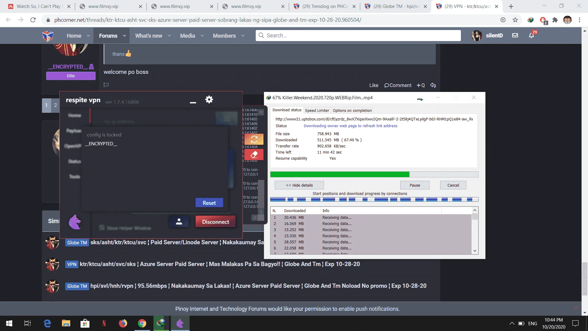
Task: Open the VPN account profile button
Action: (179, 222)
